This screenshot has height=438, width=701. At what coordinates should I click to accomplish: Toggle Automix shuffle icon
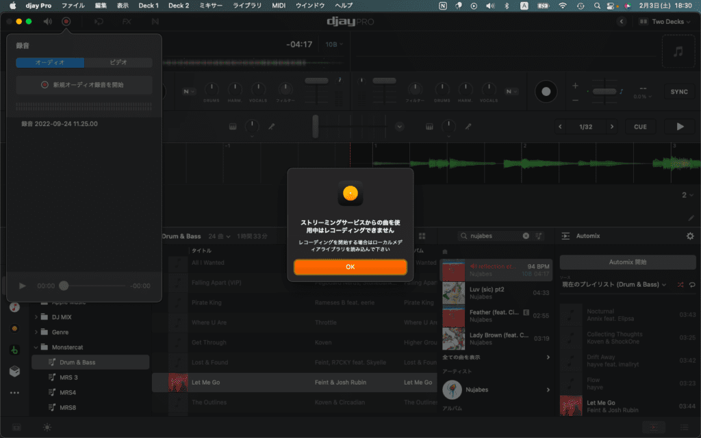point(680,285)
